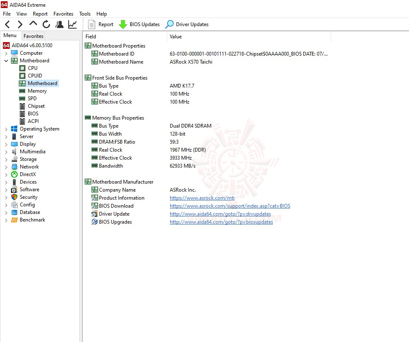Select the ACPI icon in tree
This screenshot has height=342, width=409.
22,121
